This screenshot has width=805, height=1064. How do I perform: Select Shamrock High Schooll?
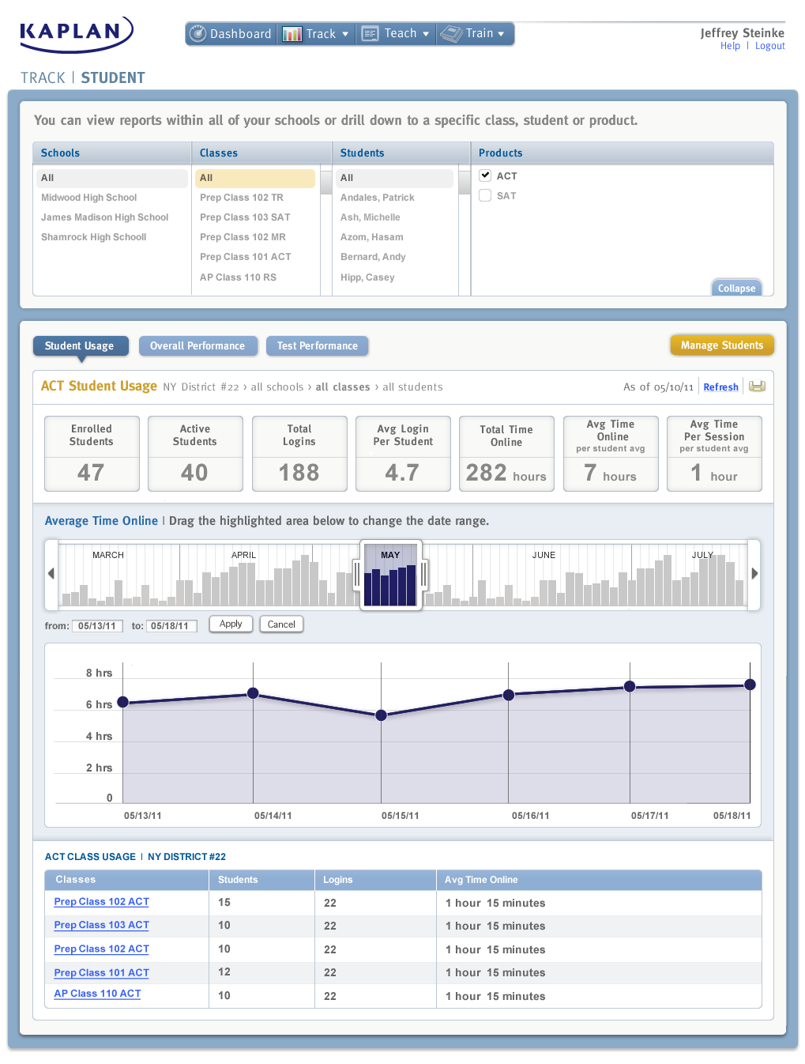point(93,237)
